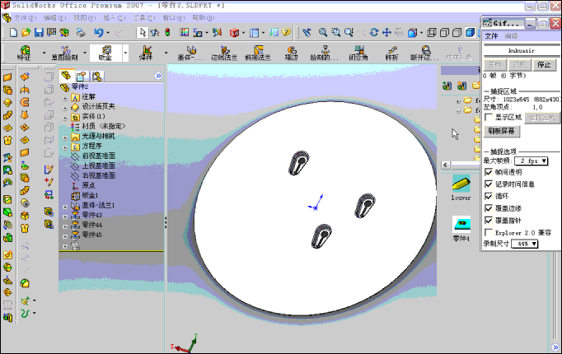Expand the 零件43 feature node
This screenshot has width=562, height=354.
click(66, 216)
